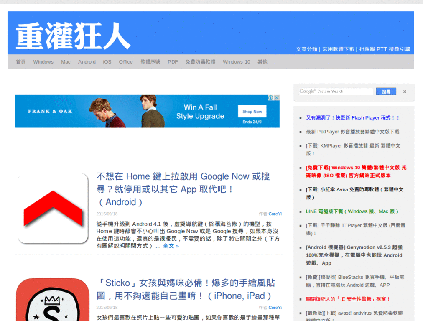
Task: Go to 常用軟體下載 in the header
Action: coord(338,49)
